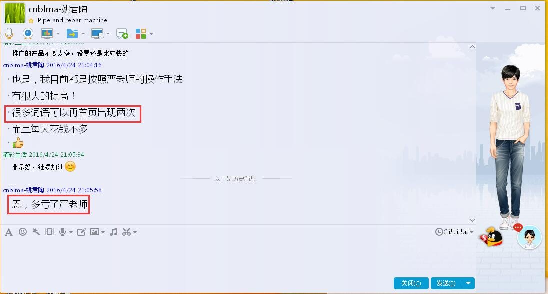The width and height of the screenshot is (548, 294).
Task: Create a discussion group with chat-plus icon
Action: (x=122, y=34)
